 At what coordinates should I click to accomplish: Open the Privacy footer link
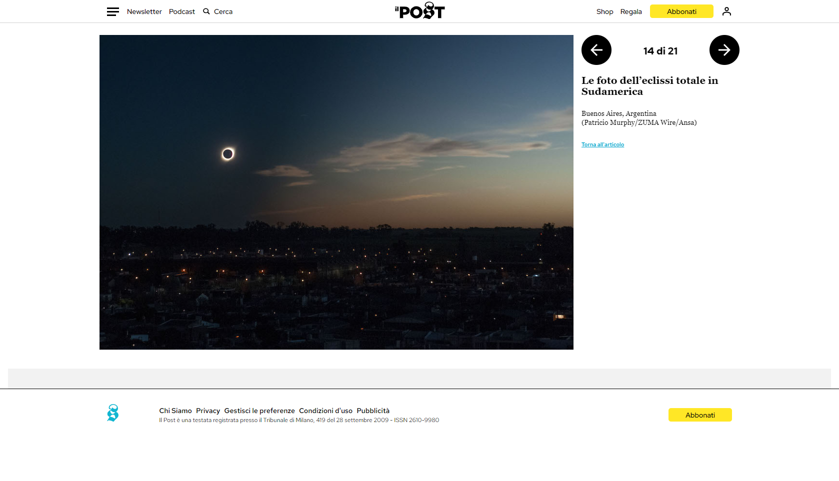208,411
